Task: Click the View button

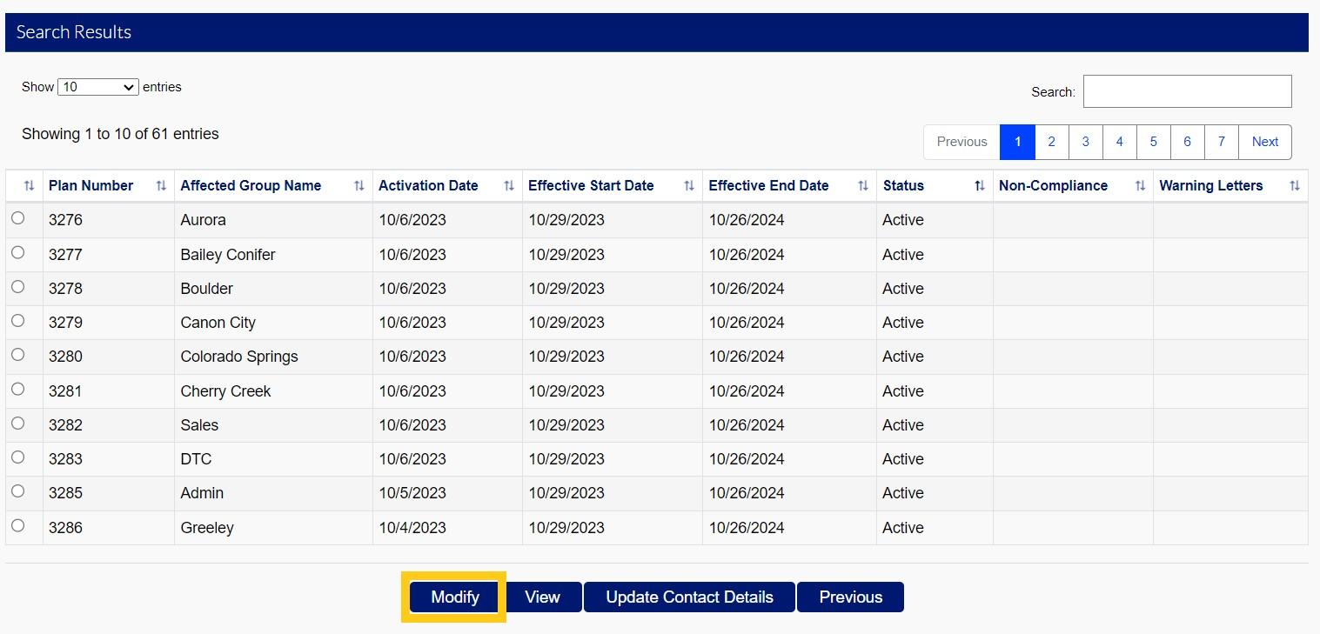Action: (x=542, y=597)
